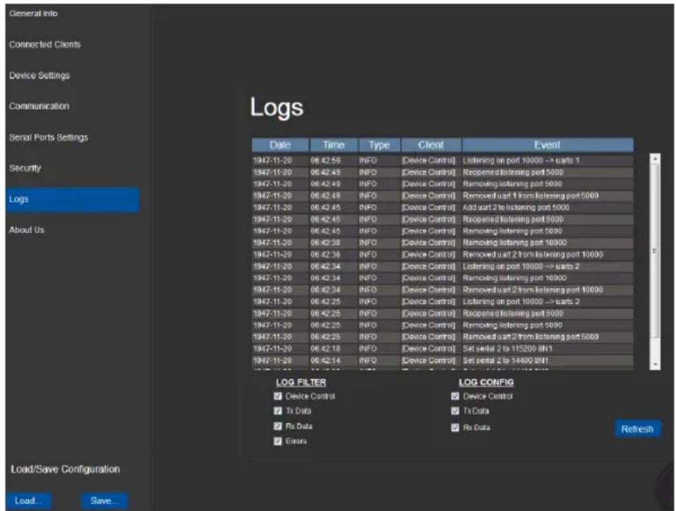Viewport: 676px width, 511px height.
Task: Click the Save configuration button
Action: 104,501
